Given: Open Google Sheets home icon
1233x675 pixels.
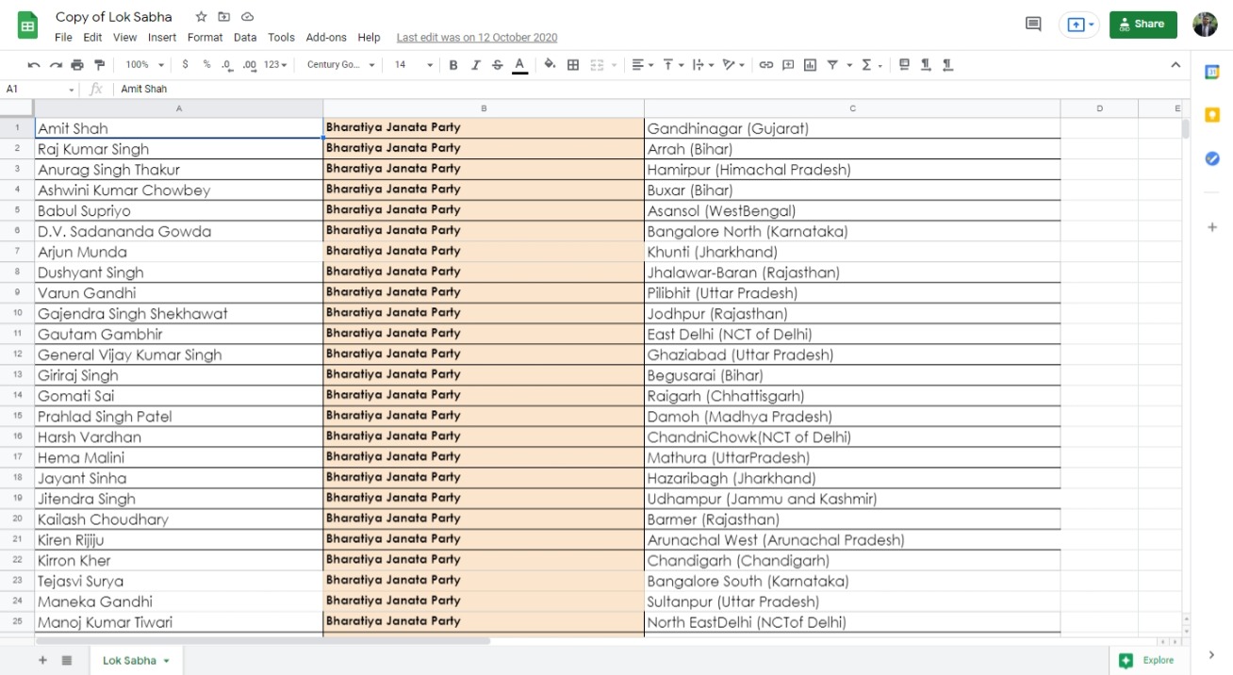Looking at the screenshot, I should pyautogui.click(x=28, y=26).
